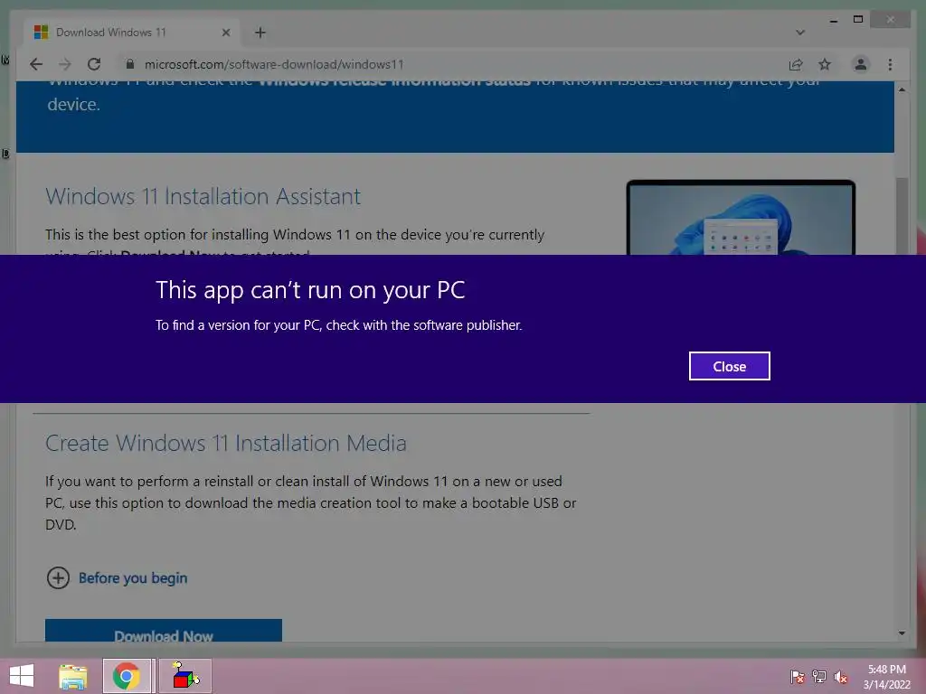Switch to Chrome in the taskbar
Screen dimensions: 926x694
click(127, 676)
